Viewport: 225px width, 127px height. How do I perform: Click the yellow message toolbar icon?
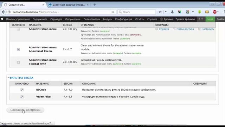tap(207, 12)
